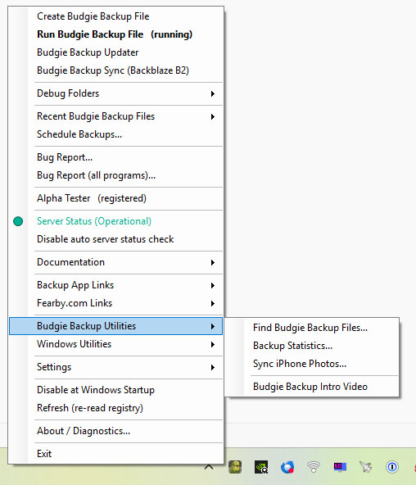
Task: Click the Wi-Fi tray icon
Action: click(313, 467)
